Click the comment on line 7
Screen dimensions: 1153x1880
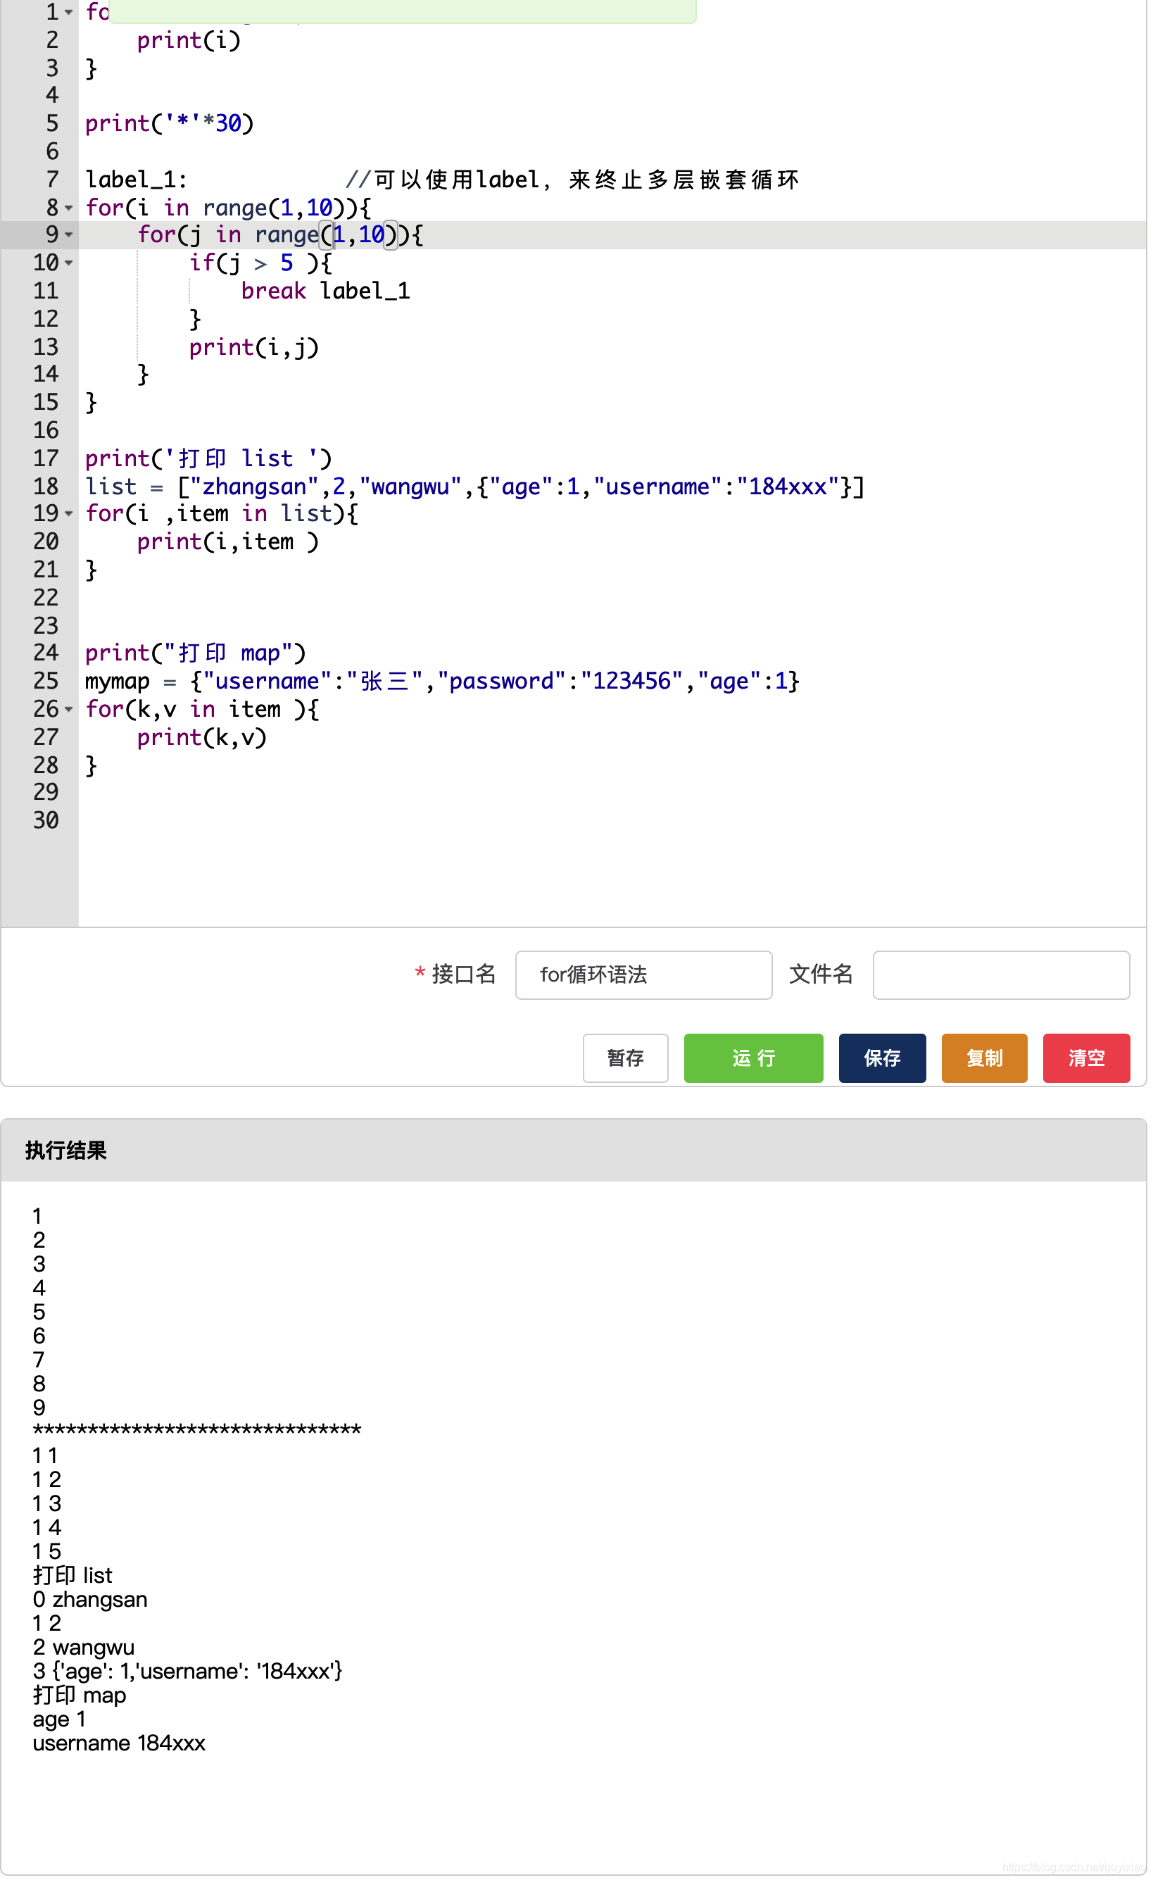tap(574, 180)
